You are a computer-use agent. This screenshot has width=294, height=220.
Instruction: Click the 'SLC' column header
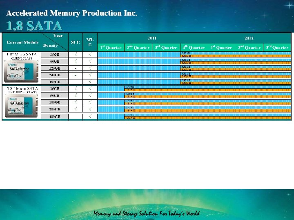point(76,42)
